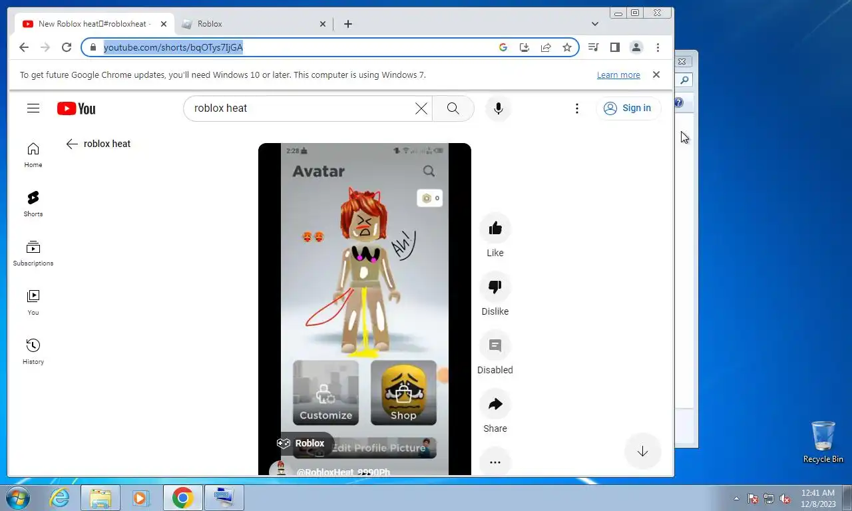Go back using arrow beside roblox heat
This screenshot has height=511, width=852.
click(x=72, y=144)
